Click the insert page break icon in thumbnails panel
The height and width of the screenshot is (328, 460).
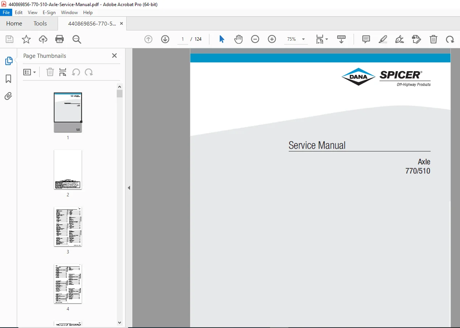coord(63,72)
